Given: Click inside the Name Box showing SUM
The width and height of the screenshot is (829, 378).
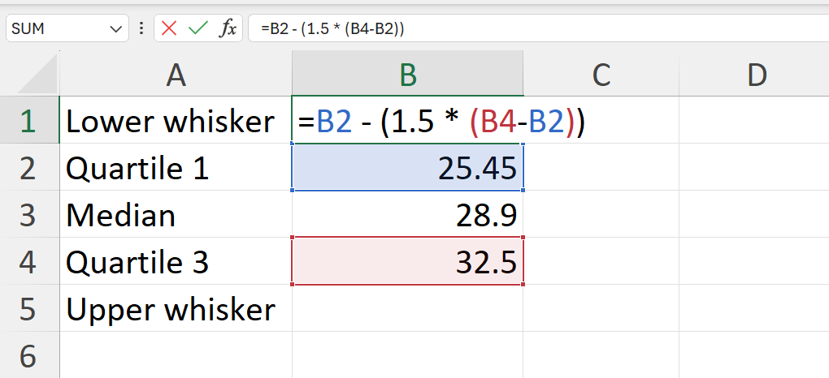Looking at the screenshot, I should 57,28.
